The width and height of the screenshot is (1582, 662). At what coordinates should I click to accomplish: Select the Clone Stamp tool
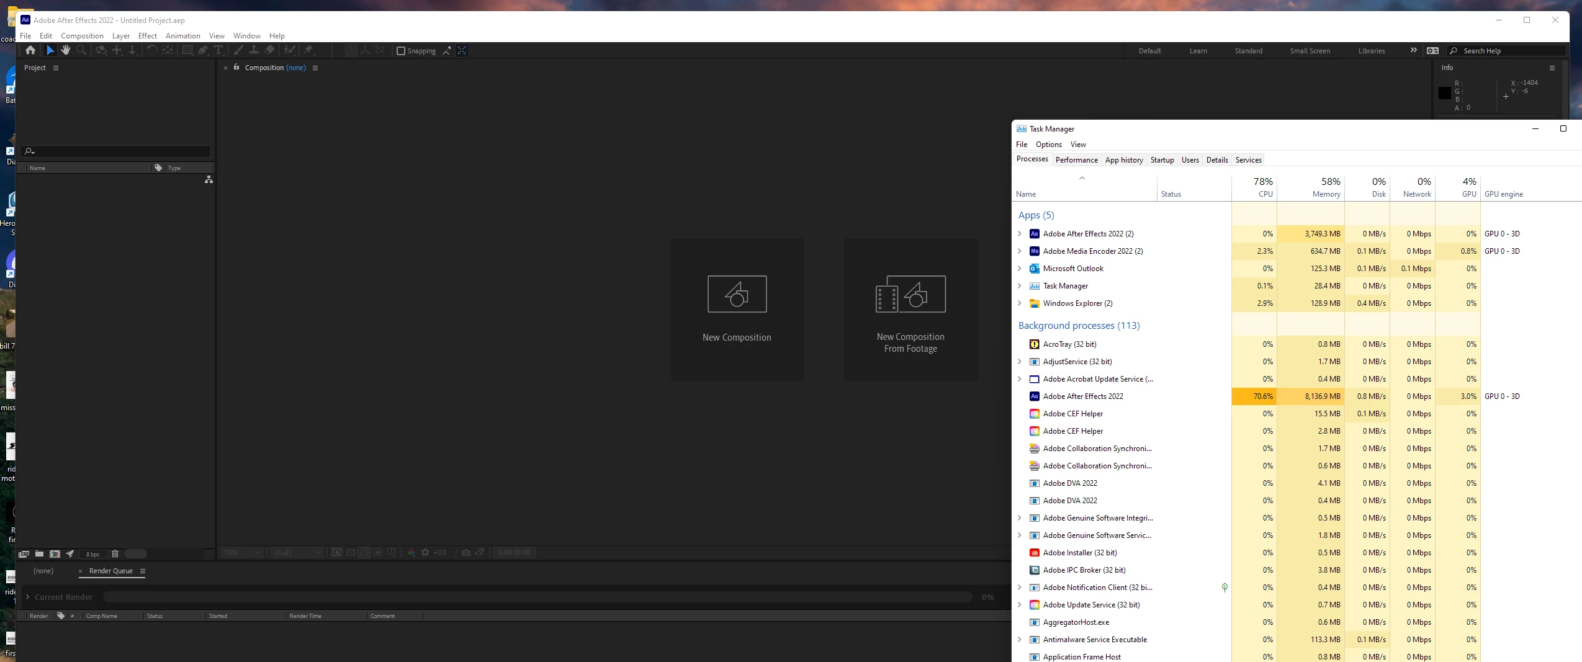pyautogui.click(x=254, y=50)
